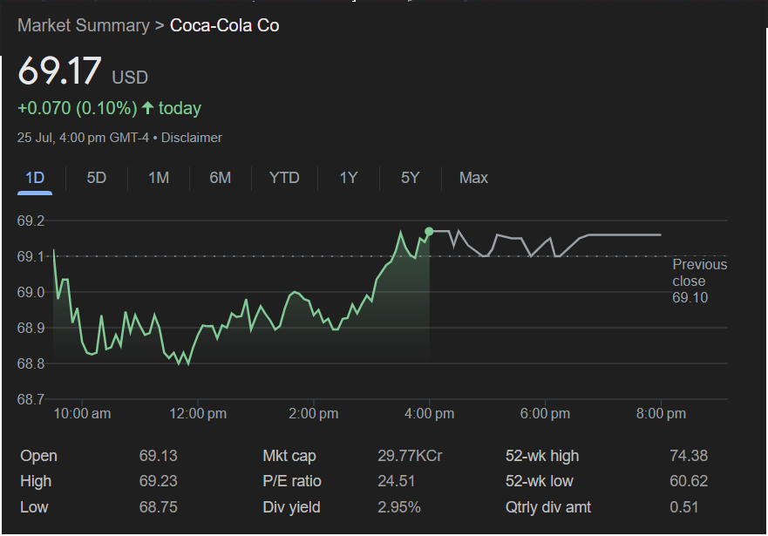Viewport: 768px width, 536px height.
Task: Click the 25 Jul, 4:00 pm GMT-4 timestamp
Action: click(83, 138)
